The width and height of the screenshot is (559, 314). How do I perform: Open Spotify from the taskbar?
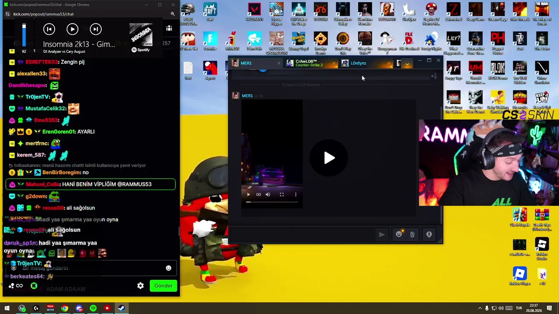[x=93, y=308]
